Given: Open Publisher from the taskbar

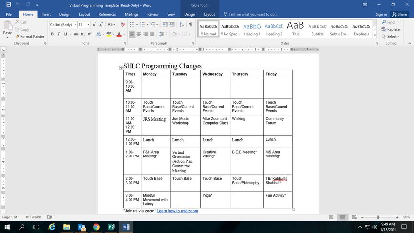Looking at the screenshot, I should point(111,227).
